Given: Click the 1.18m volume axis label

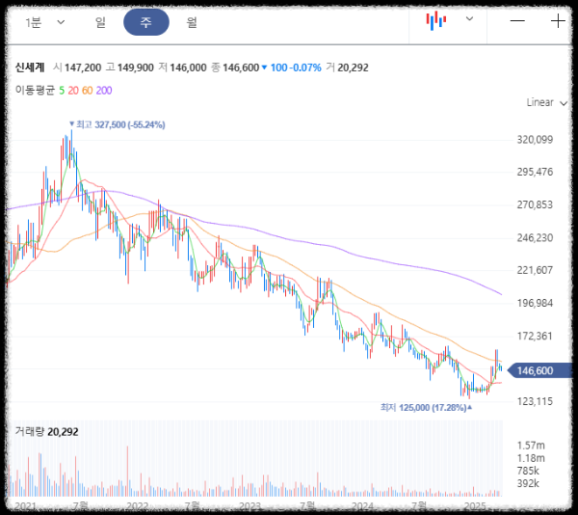Looking at the screenshot, I should (x=531, y=458).
